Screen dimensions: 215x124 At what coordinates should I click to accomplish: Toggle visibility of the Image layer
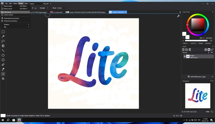click(185, 56)
